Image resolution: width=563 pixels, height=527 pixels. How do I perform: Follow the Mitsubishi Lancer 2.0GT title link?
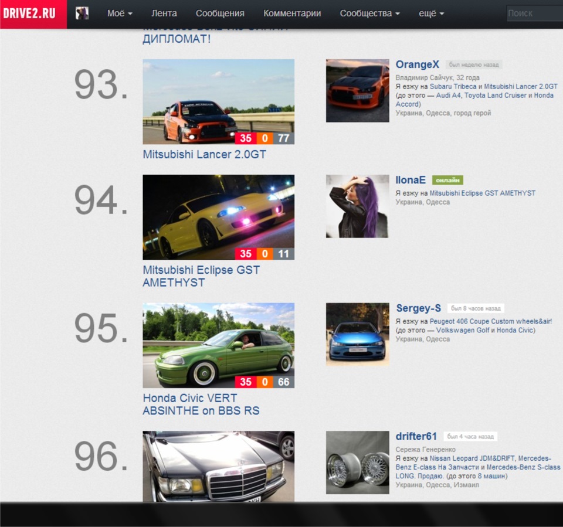click(x=204, y=154)
